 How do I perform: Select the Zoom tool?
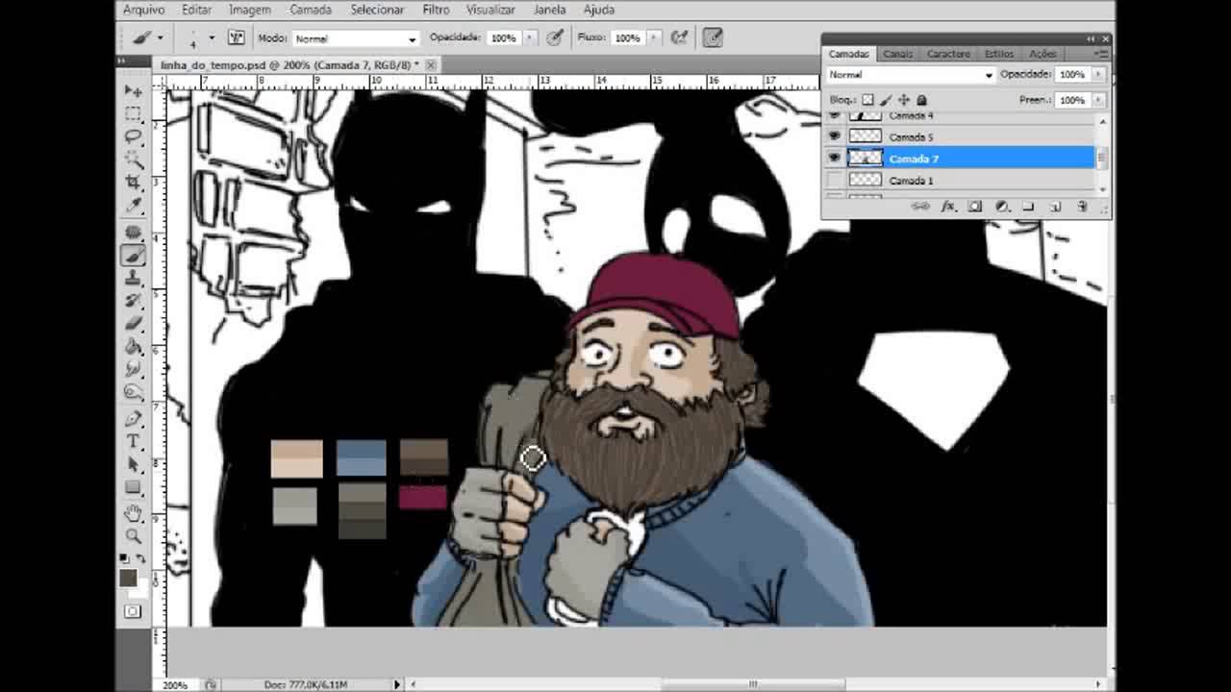(133, 536)
